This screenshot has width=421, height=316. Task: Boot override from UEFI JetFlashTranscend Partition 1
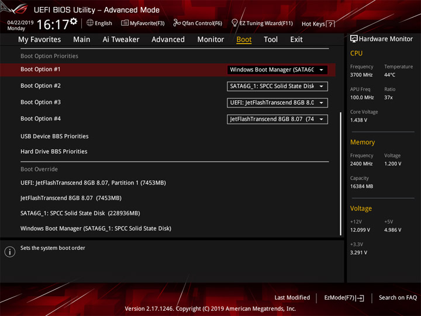[x=93, y=183]
